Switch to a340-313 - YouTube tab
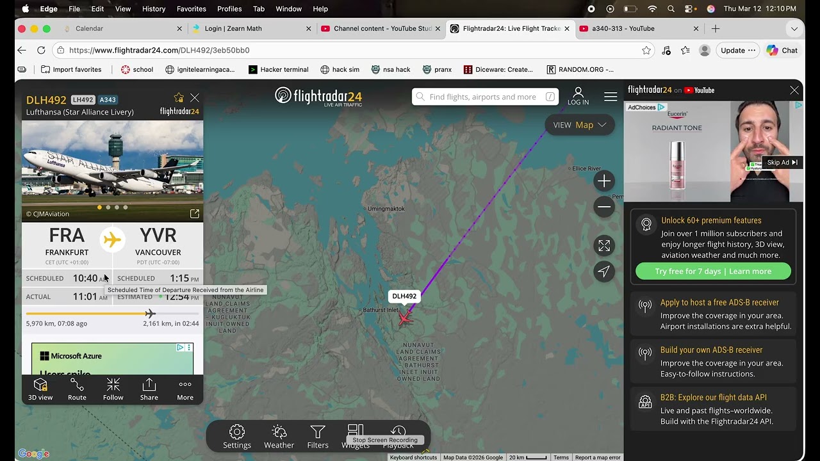 (637, 28)
